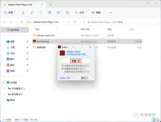Expand Network (网络) tree node
The width and height of the screenshot is (161, 122).
[4, 100]
